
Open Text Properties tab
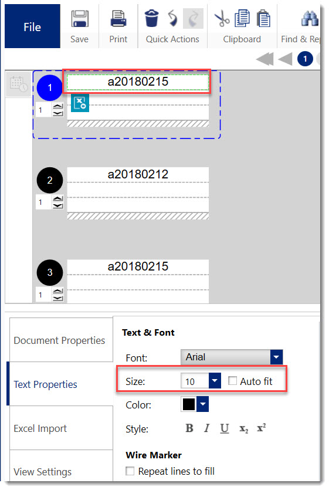61,384
